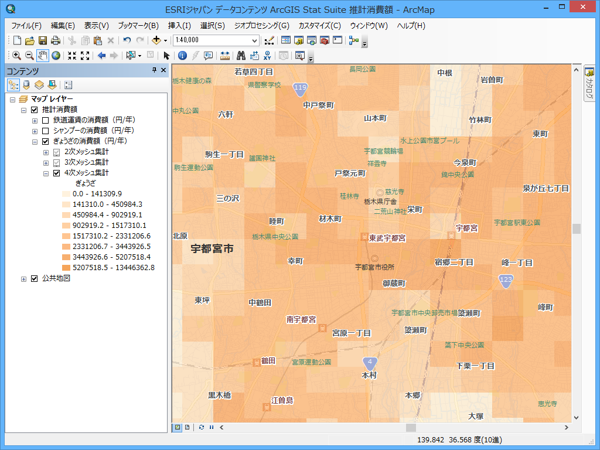The height and width of the screenshot is (450, 600).
Task: List layers by selection
Action: click(52, 85)
